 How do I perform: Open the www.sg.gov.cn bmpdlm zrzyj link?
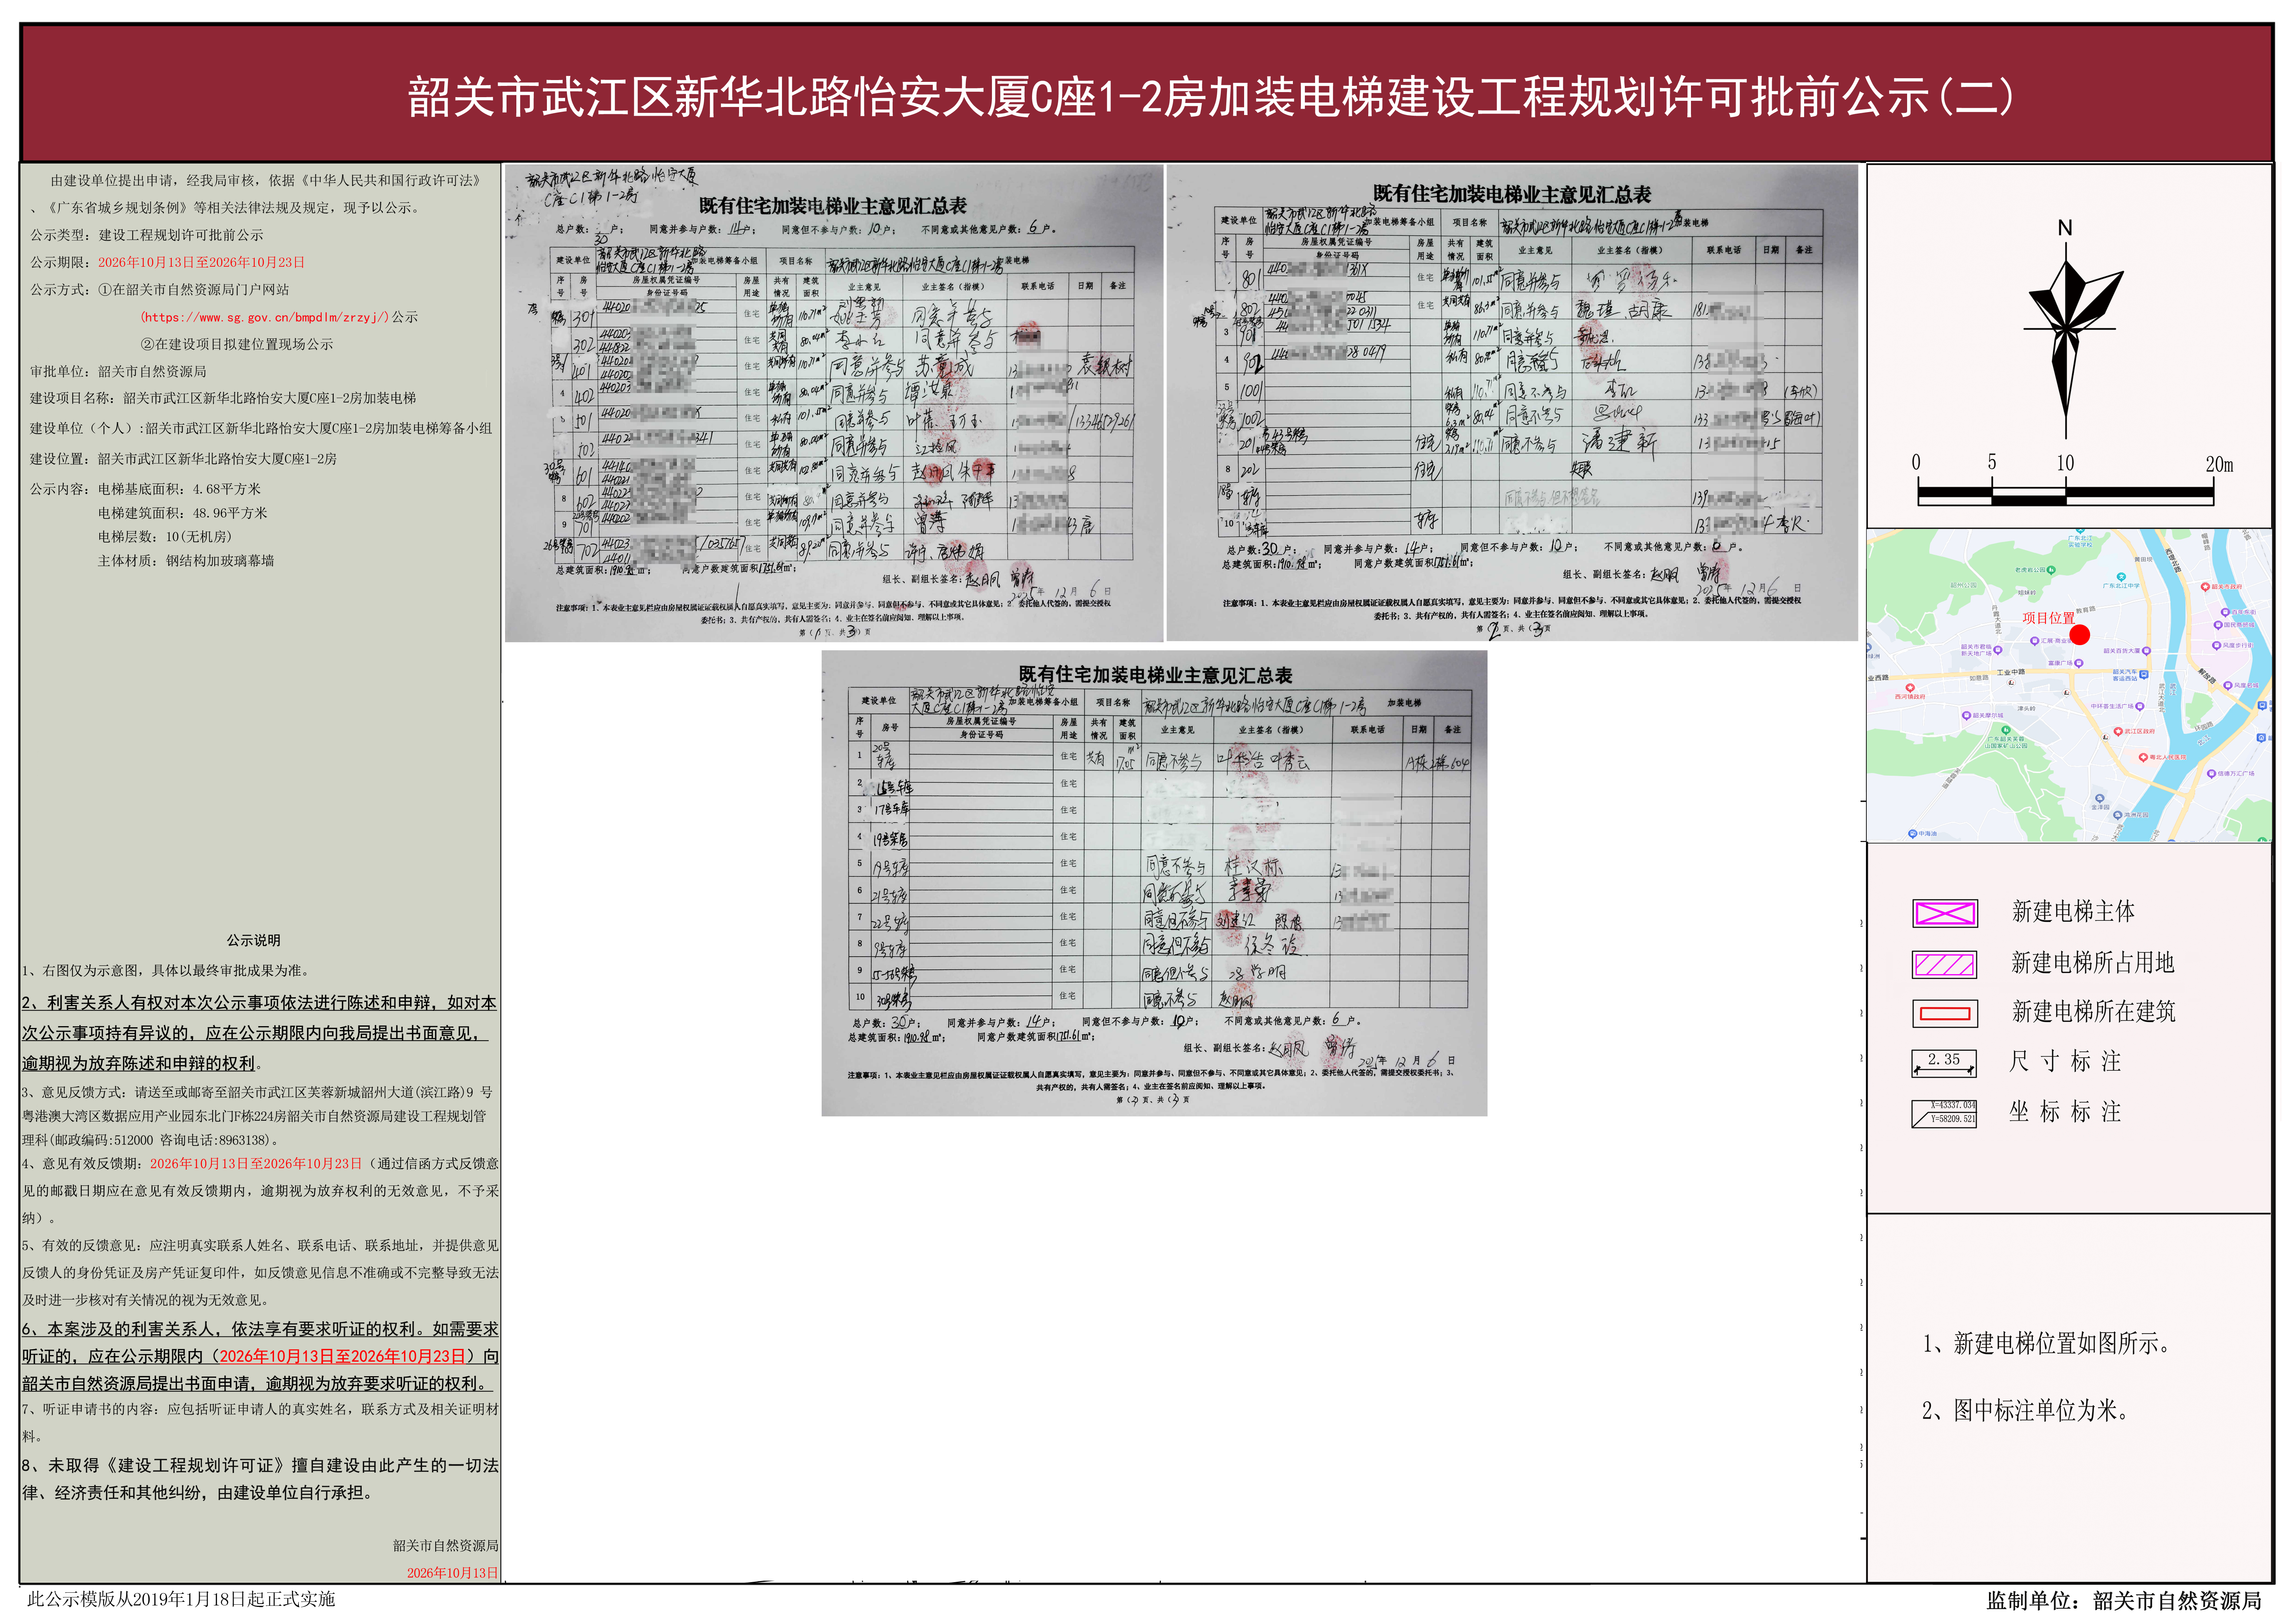pos(265,317)
